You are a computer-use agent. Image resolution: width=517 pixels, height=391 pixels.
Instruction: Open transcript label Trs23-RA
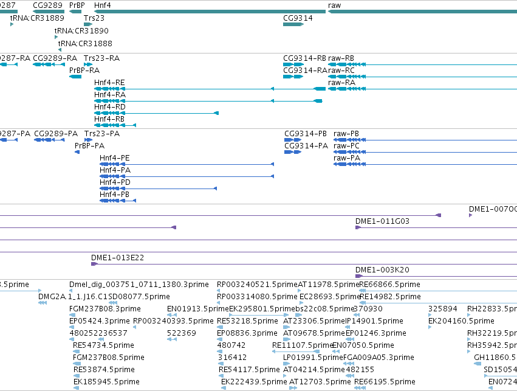click(x=101, y=58)
